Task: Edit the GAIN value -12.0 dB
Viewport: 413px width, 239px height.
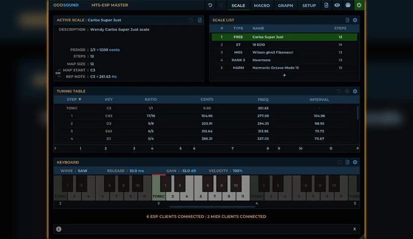Action: (189, 171)
